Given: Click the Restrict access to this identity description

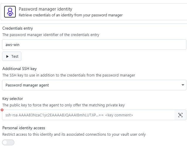Looking at the screenshot, I should coord(74,135).
